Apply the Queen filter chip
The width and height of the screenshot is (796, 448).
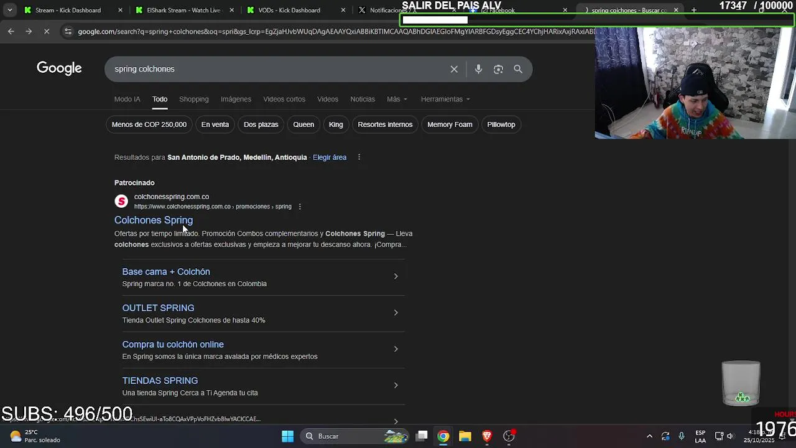[x=303, y=124]
